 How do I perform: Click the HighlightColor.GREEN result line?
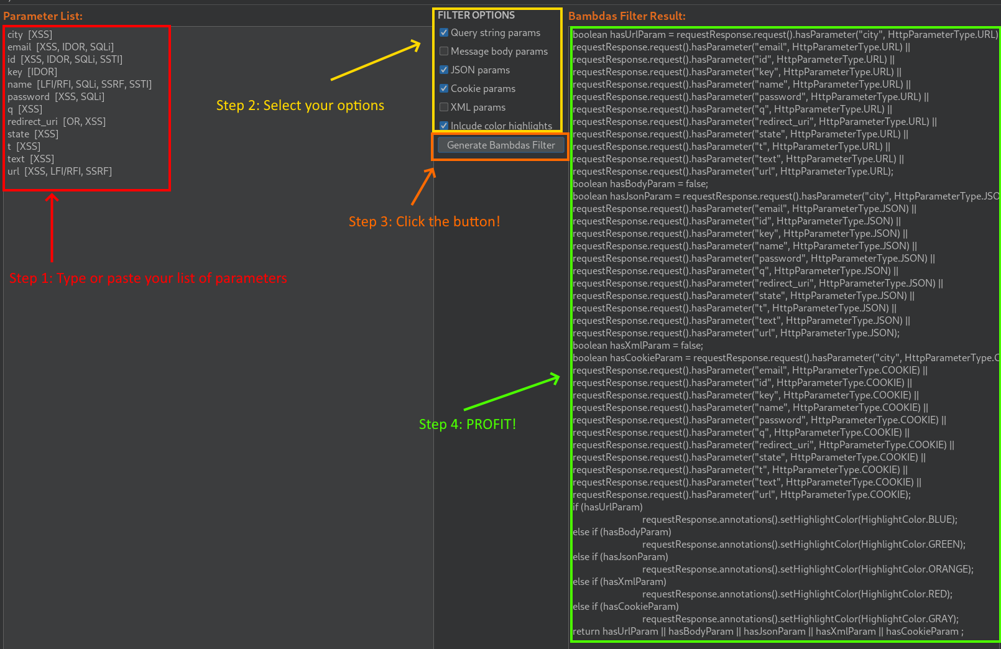pyautogui.click(x=804, y=544)
